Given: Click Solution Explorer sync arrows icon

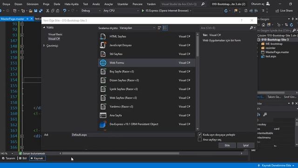Looking at the screenshot, I should 286,25.
